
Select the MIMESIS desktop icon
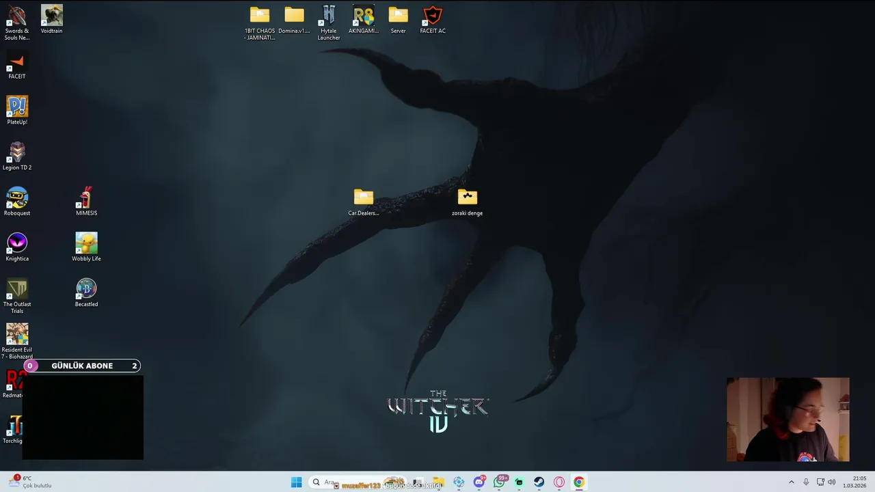point(86,202)
